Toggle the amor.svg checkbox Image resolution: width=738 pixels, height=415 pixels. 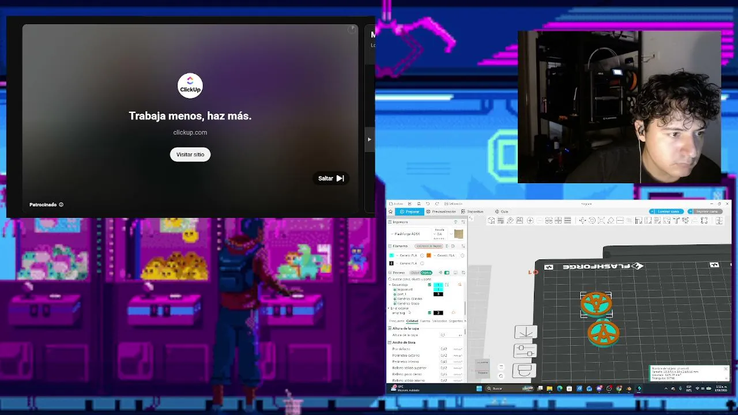[429, 312]
